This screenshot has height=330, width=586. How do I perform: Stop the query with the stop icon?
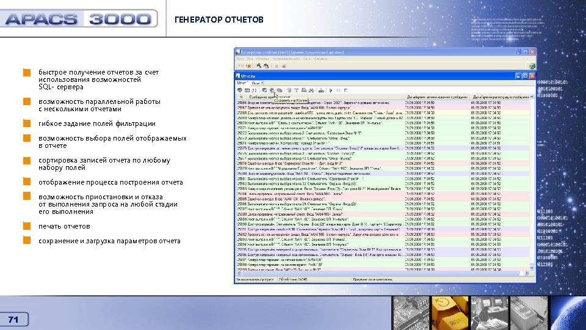click(x=345, y=90)
